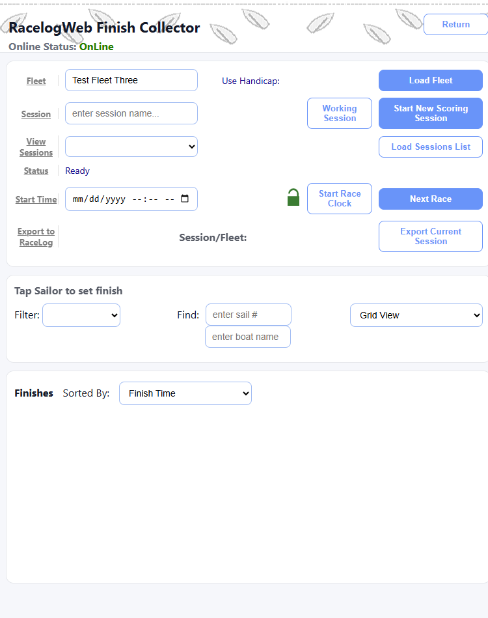Click the Start Time date field
Screen dimensions: 488x618
click(x=131, y=199)
